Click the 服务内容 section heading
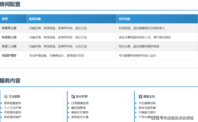 tap(10, 81)
